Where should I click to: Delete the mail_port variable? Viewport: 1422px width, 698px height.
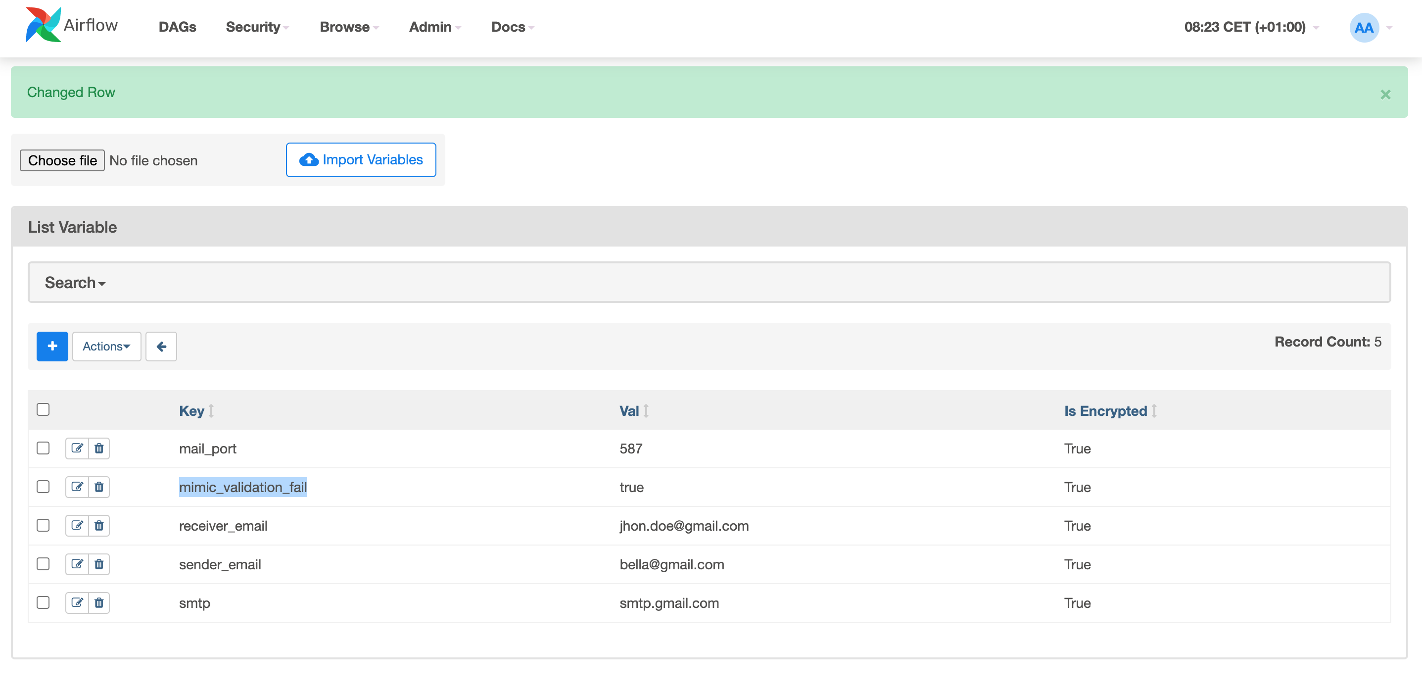pos(99,449)
